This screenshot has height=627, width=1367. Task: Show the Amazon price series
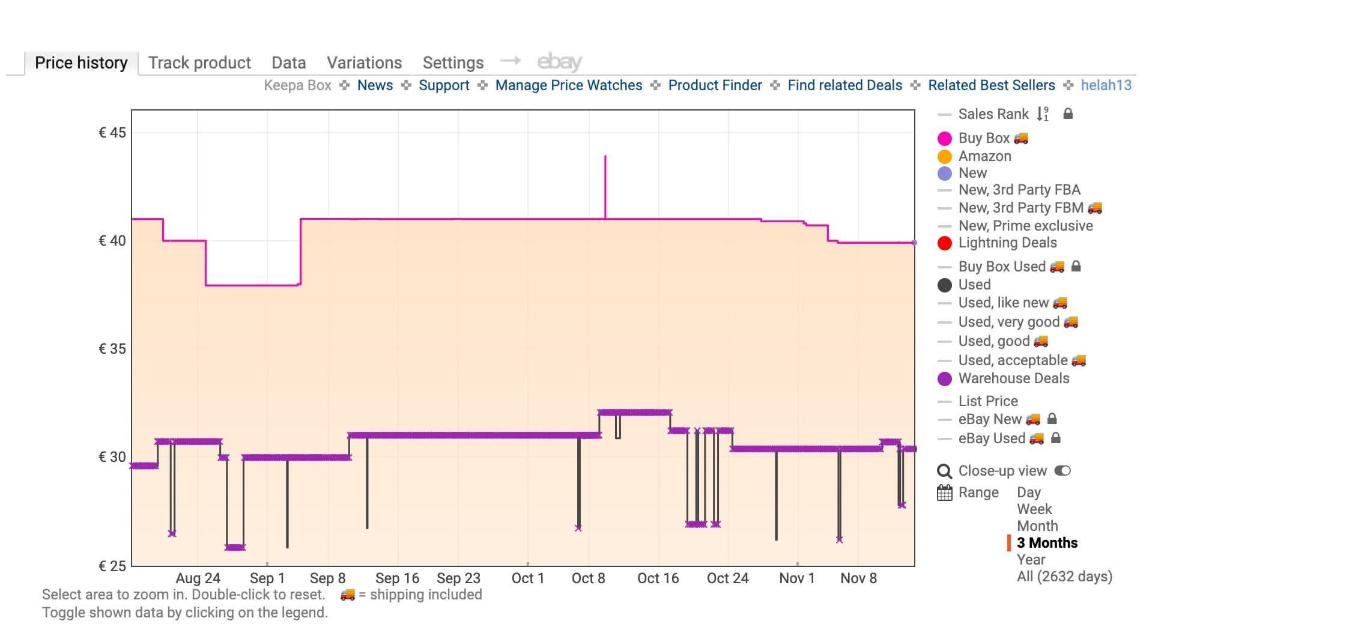click(x=984, y=156)
